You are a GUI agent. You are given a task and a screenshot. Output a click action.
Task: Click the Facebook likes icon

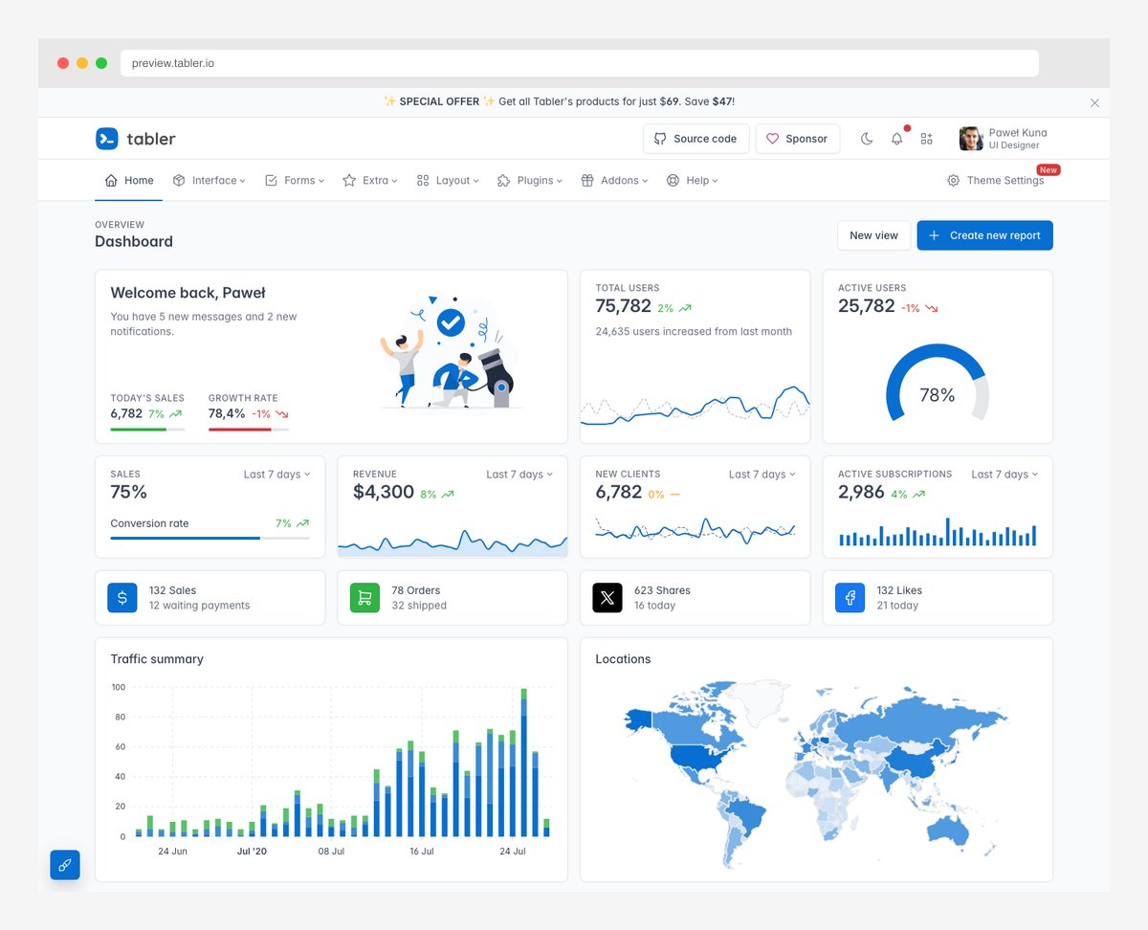[850, 597]
